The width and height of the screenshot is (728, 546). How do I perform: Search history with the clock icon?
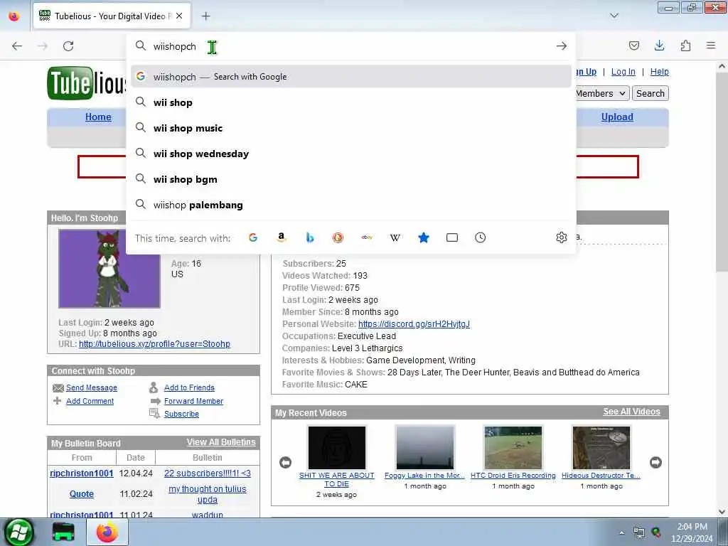[480, 237]
